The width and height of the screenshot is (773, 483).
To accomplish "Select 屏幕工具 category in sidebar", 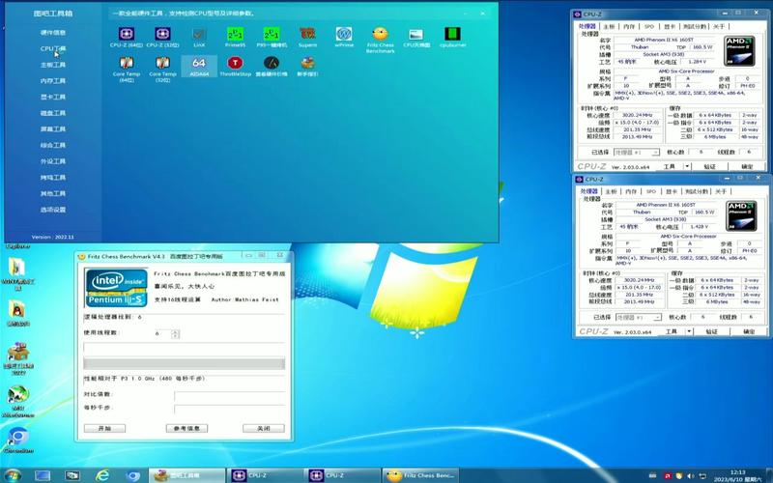I will click(x=53, y=129).
